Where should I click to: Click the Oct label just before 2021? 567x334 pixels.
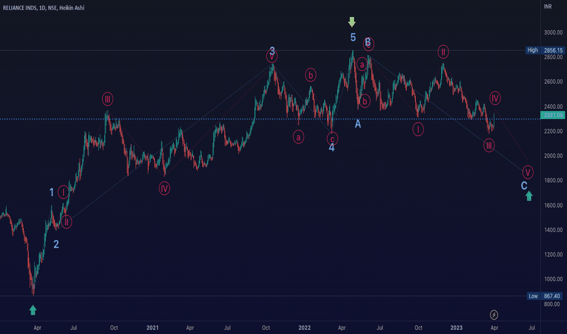(114, 328)
